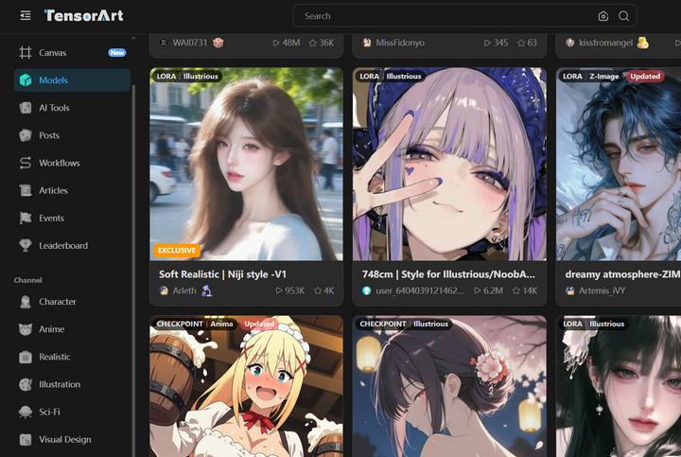Go to Posts page
Image resolution: width=681 pixels, height=457 pixels.
pos(72,135)
